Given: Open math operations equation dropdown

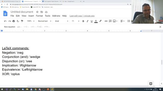Looking at the screenshot, I should (x=40, y=27).
